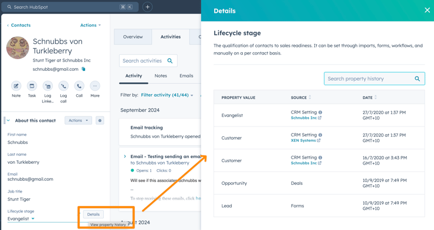Sort by Source column arrows
434x230 pixels.
click(310, 97)
